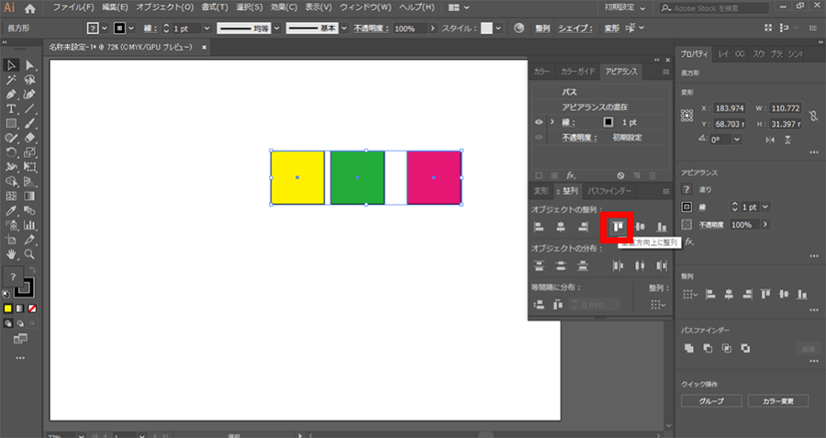
Task: Toggle visibility eye of 不透明度 row
Action: [x=539, y=137]
